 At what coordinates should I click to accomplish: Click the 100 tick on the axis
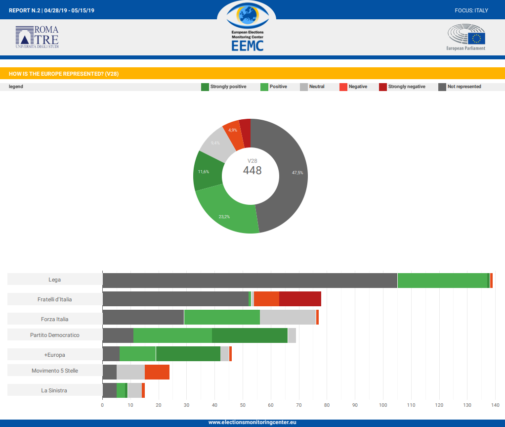click(x=383, y=405)
